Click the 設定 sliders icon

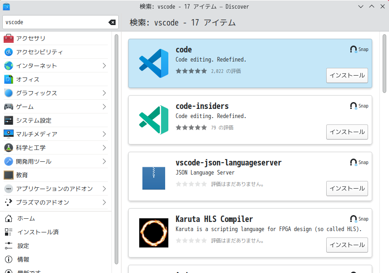(x=9, y=246)
